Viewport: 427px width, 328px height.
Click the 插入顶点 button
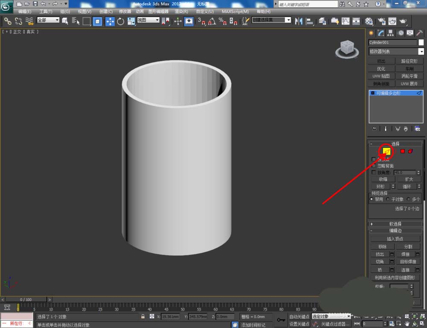[395, 239]
